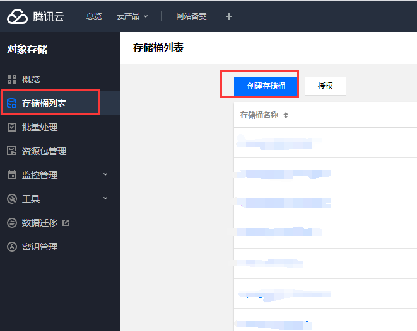Click the 创建存储桶 button

(266, 86)
